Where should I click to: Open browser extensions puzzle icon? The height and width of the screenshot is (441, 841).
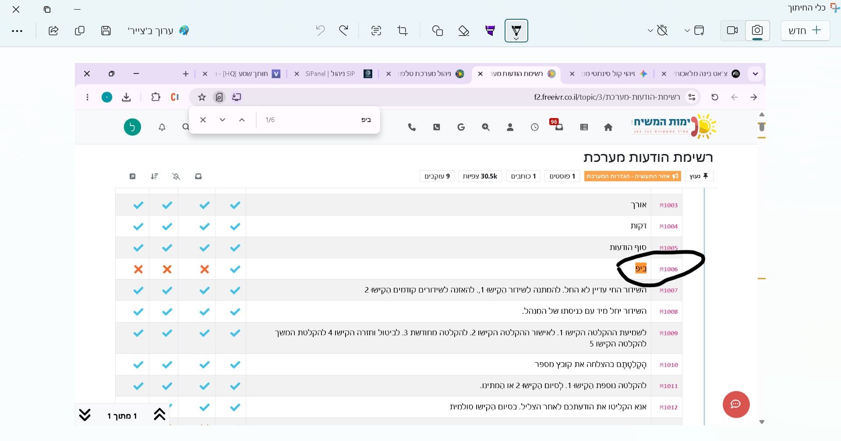(155, 97)
